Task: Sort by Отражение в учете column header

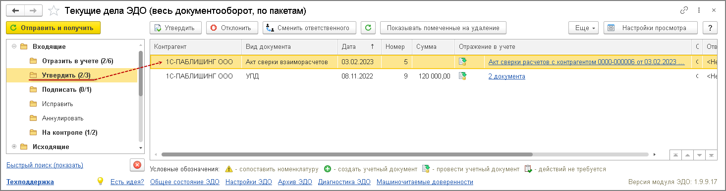Action: pyautogui.click(x=573, y=47)
